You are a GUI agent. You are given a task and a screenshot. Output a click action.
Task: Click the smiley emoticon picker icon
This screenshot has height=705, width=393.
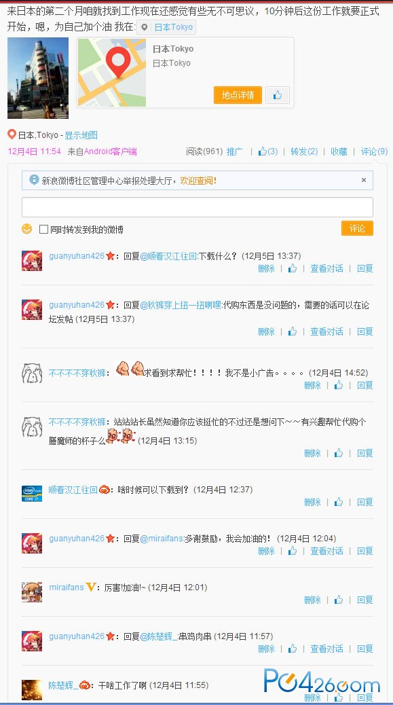coord(27,229)
